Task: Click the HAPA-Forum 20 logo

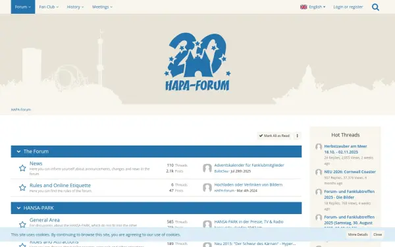Action: click(197, 62)
